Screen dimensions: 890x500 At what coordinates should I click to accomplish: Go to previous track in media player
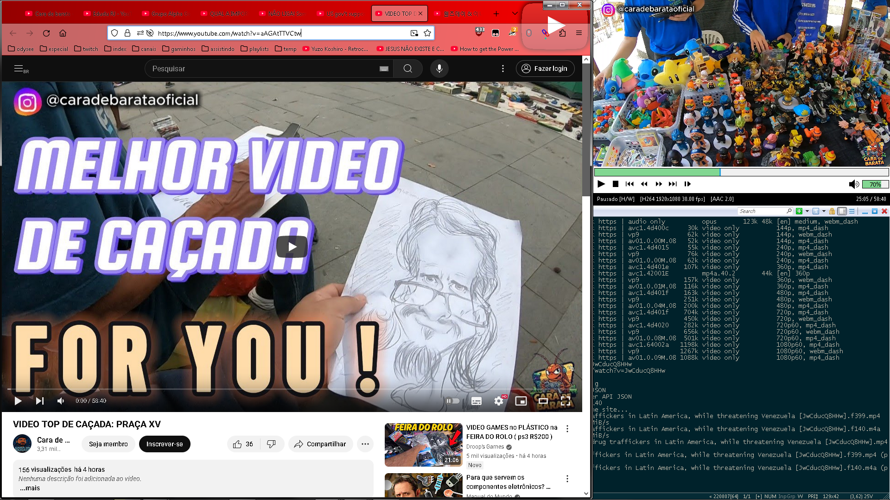coord(629,184)
